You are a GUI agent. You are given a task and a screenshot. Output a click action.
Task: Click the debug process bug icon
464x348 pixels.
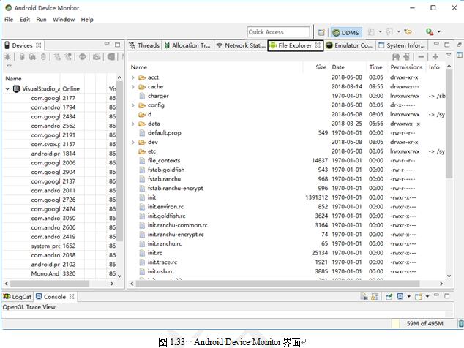coord(7,57)
